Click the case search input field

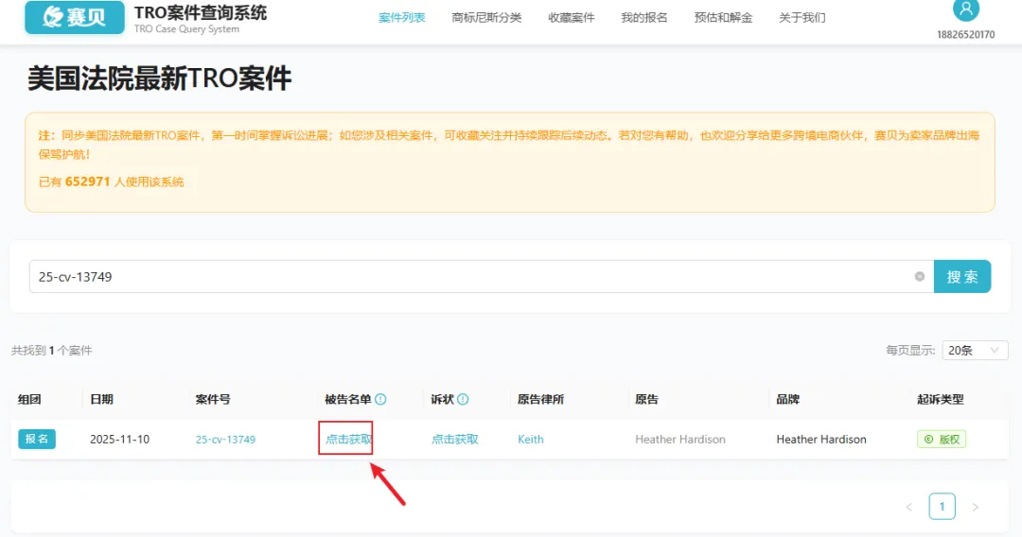pyautogui.click(x=473, y=277)
